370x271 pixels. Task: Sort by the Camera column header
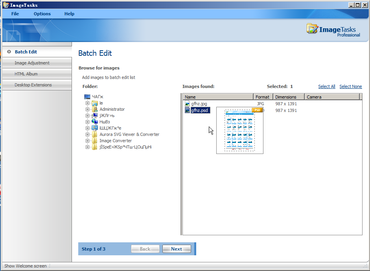(x=332, y=97)
